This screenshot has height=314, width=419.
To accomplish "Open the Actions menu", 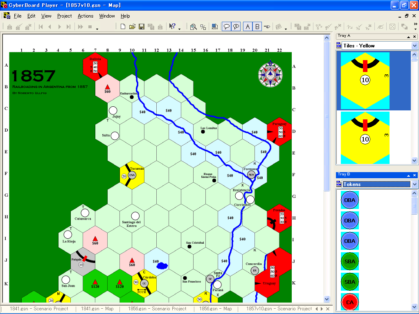I will pos(86,16).
